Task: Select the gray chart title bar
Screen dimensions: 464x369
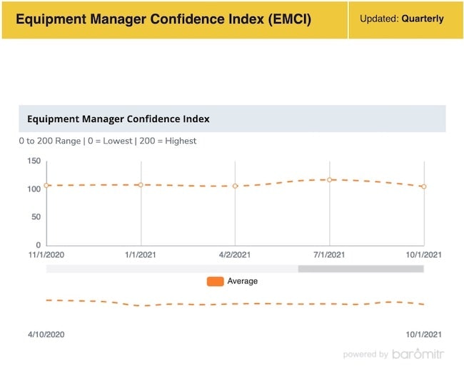Action: tap(232, 118)
